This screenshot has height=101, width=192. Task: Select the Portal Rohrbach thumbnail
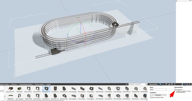point(136,96)
